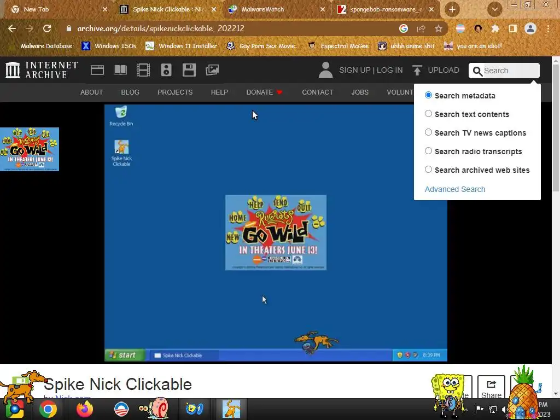Go back with the browser back arrow

click(12, 28)
